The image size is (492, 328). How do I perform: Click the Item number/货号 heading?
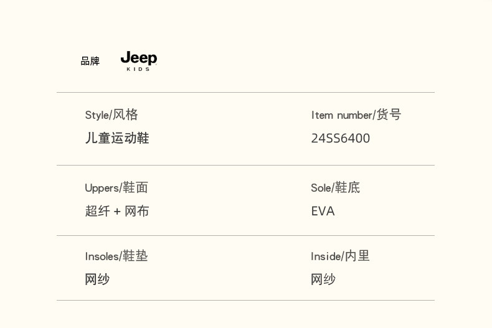coord(356,115)
